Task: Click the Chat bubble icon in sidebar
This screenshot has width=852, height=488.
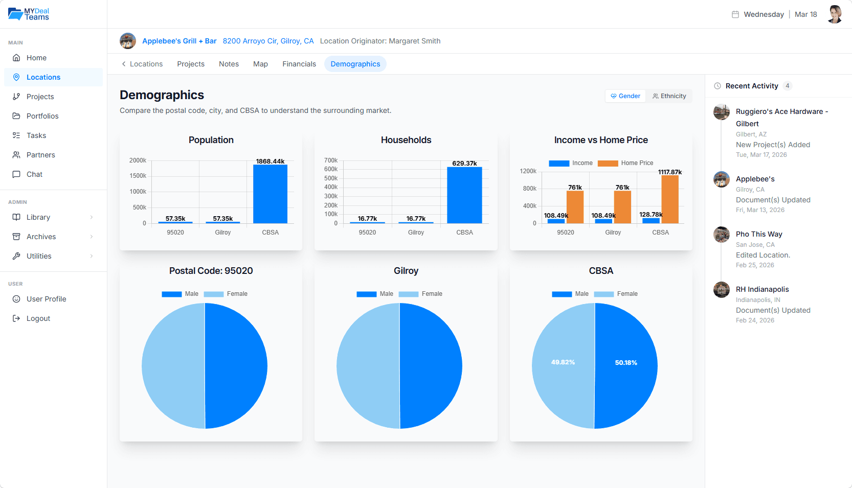Action: pos(16,174)
